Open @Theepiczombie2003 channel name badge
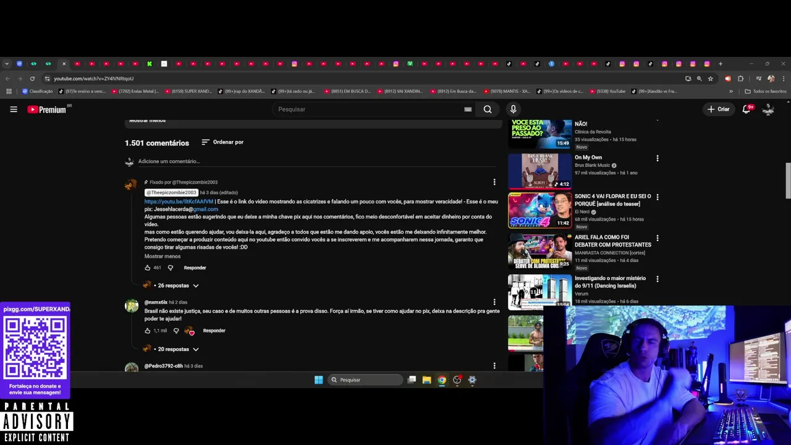The image size is (791, 445). point(171,193)
